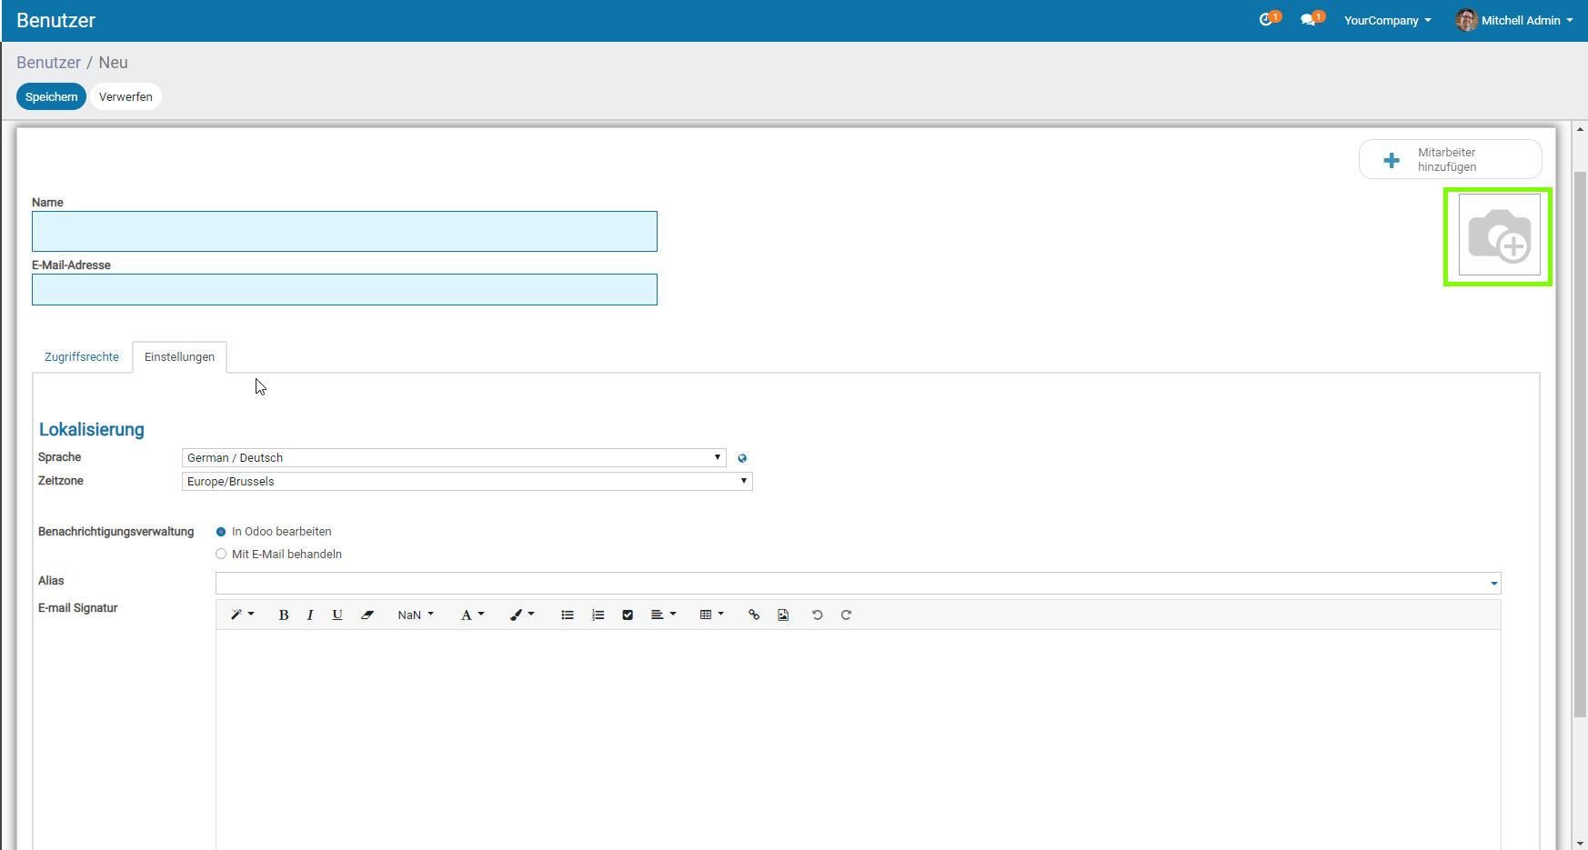This screenshot has width=1588, height=850.
Task: Click the Speichern button
Action: pos(51,97)
